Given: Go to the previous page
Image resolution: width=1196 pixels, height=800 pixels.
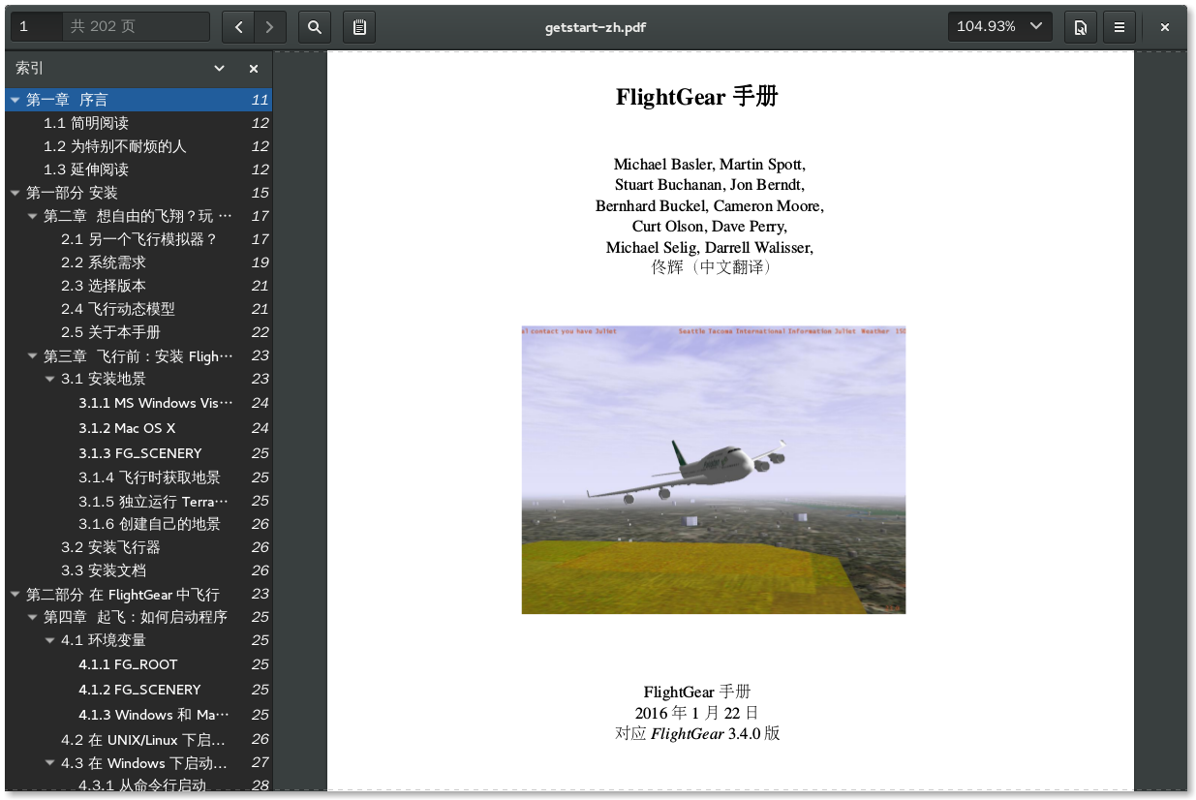Looking at the screenshot, I should click(x=238, y=27).
